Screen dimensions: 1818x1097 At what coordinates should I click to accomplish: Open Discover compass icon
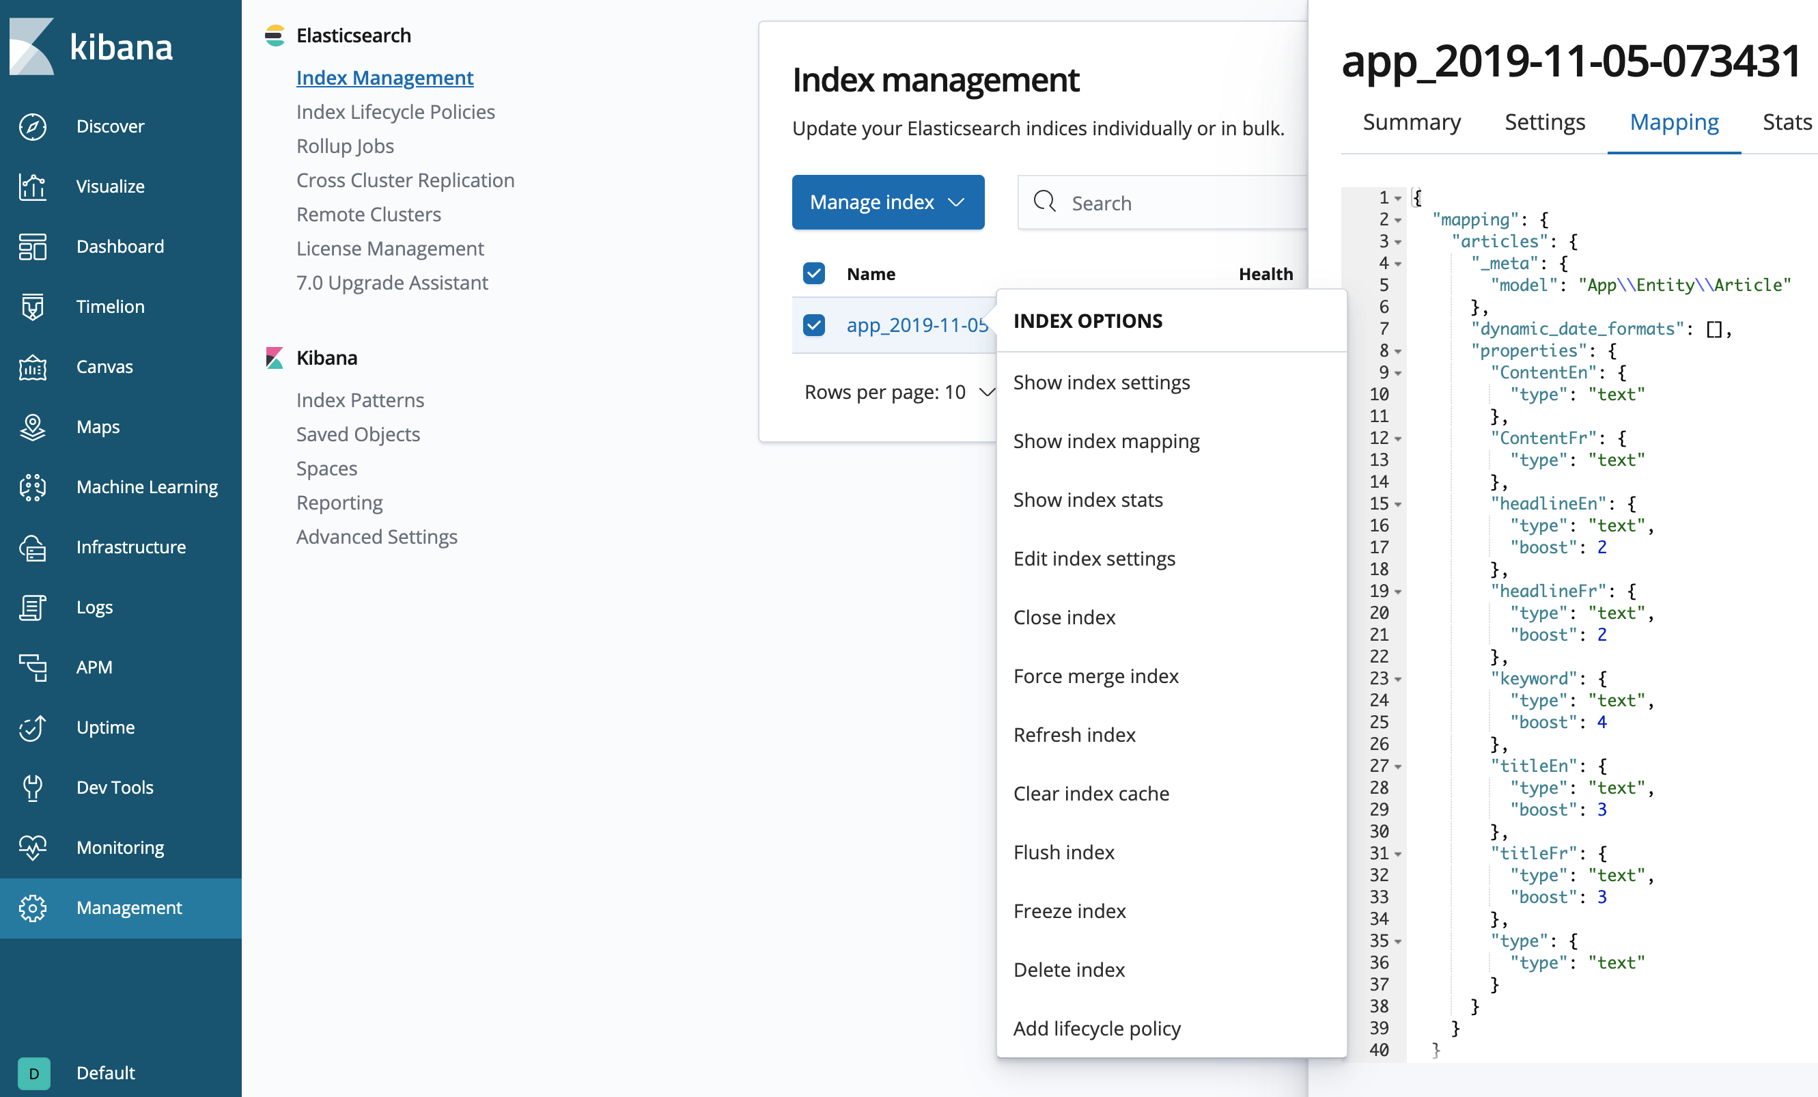[33, 127]
